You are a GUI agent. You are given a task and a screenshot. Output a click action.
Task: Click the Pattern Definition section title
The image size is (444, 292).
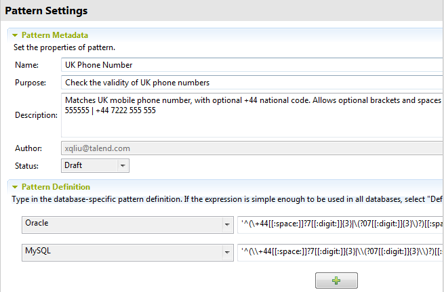click(x=56, y=186)
